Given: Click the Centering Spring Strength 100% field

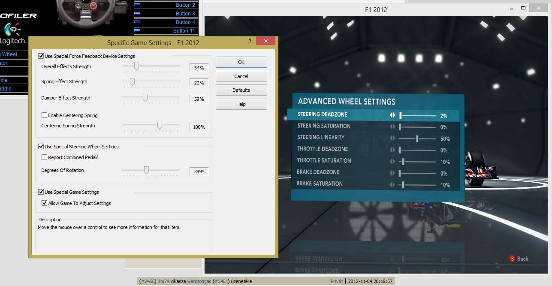Looking at the screenshot, I should pyautogui.click(x=199, y=127).
